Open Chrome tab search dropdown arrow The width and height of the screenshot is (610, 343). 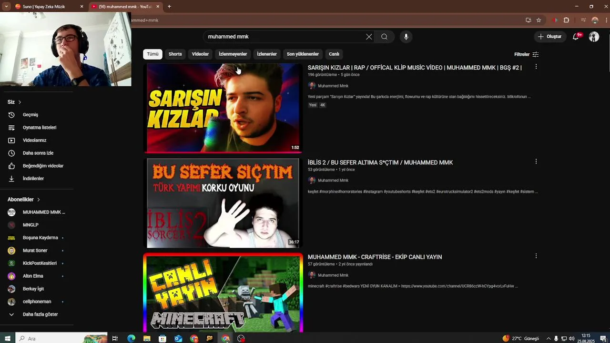click(x=6, y=7)
